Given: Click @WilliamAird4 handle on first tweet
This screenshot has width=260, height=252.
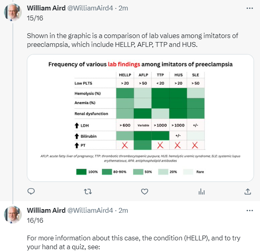Looking at the screenshot, I should click(90, 8).
